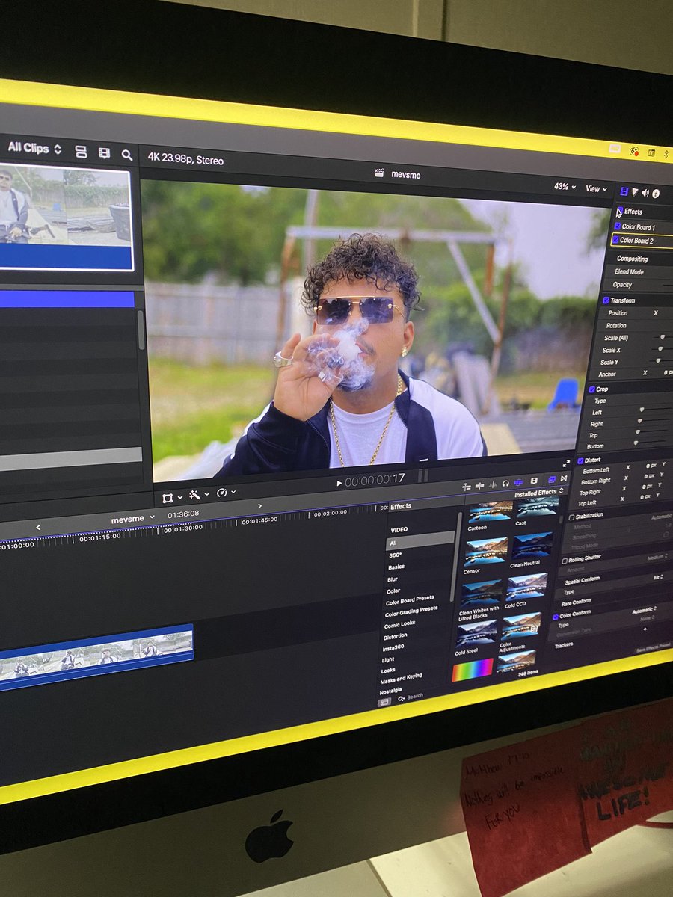This screenshot has height=897, width=673.
Task: Open the browser search magnifier icon
Action: (x=127, y=155)
